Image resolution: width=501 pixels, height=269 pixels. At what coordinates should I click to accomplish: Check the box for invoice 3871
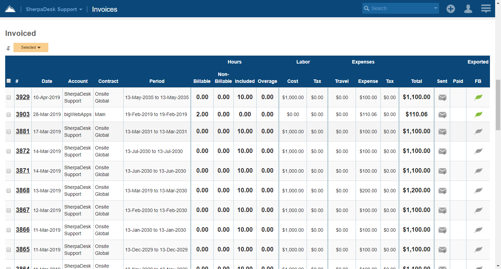pos(9,171)
